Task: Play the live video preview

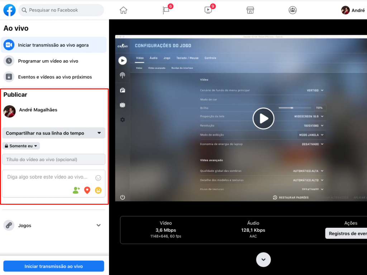Action: tap(263, 119)
